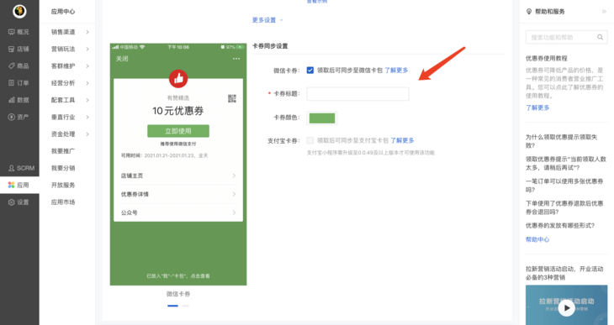Select 应用 apps section in the sidebar
Screen dimensions: 614x325
click(19, 185)
